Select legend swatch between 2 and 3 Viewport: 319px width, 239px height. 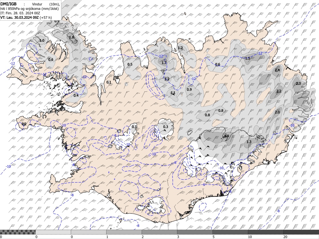coord(159,232)
